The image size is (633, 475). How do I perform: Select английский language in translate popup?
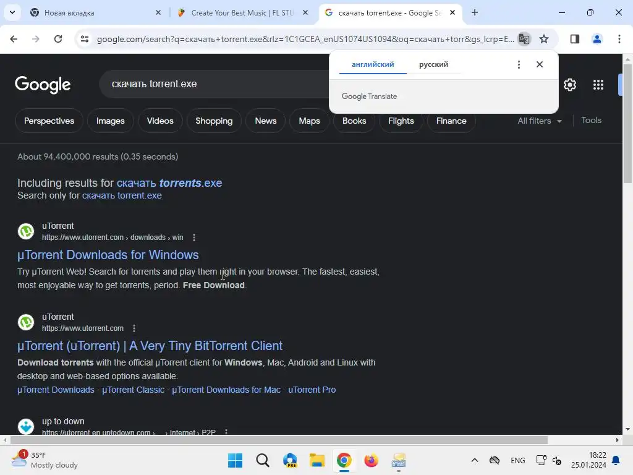point(373,64)
